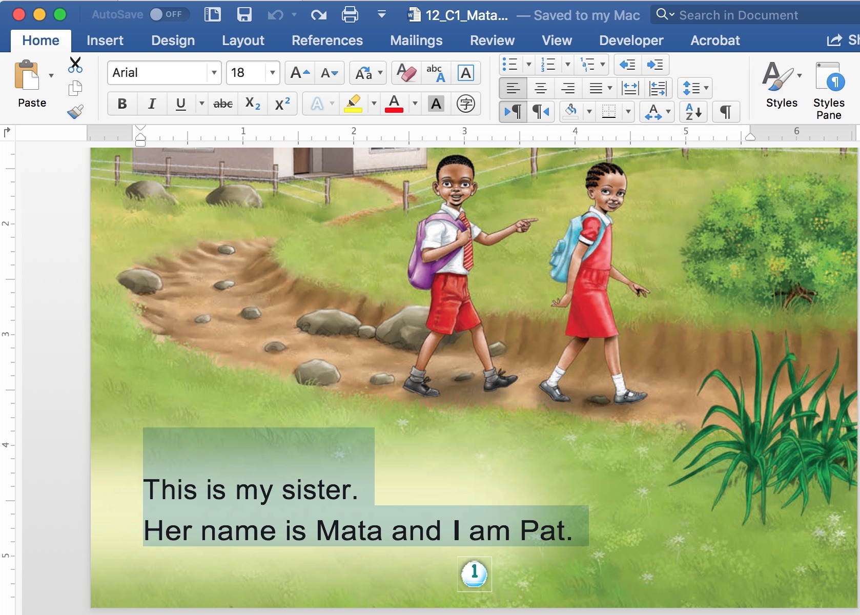The width and height of the screenshot is (860, 615).
Task: Open the Developer tab
Action: pos(631,40)
